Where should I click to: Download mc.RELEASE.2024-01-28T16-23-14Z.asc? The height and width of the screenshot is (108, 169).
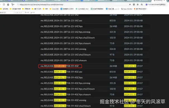[x=61, y=20]
